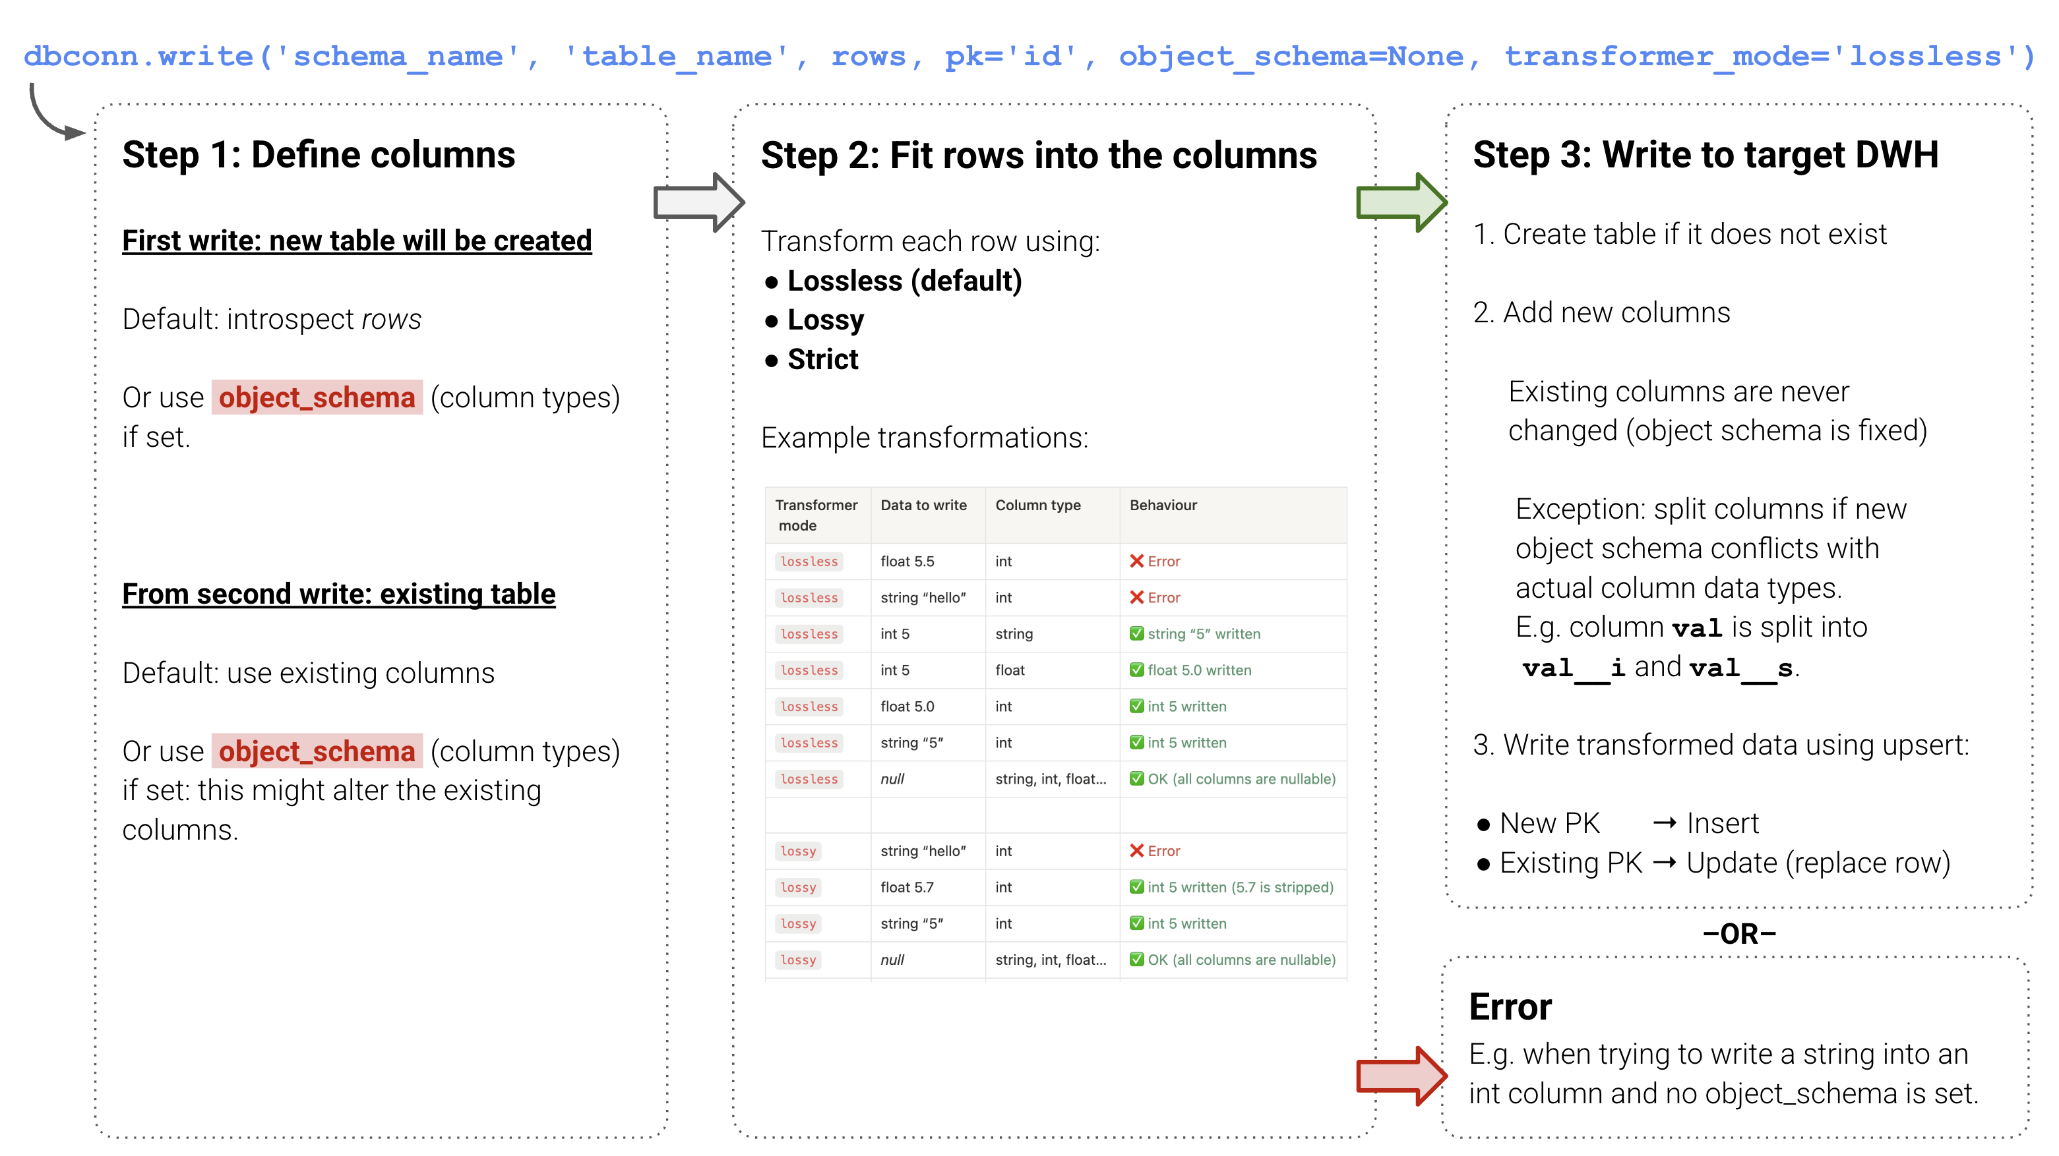
Task: Click "From second write: existing table" heading
Action: [338, 594]
